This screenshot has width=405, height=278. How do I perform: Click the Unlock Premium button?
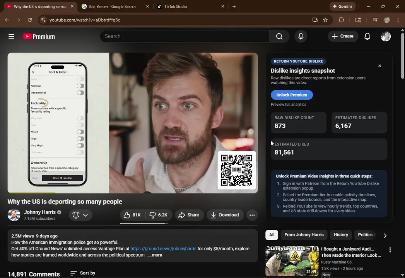pos(292,95)
